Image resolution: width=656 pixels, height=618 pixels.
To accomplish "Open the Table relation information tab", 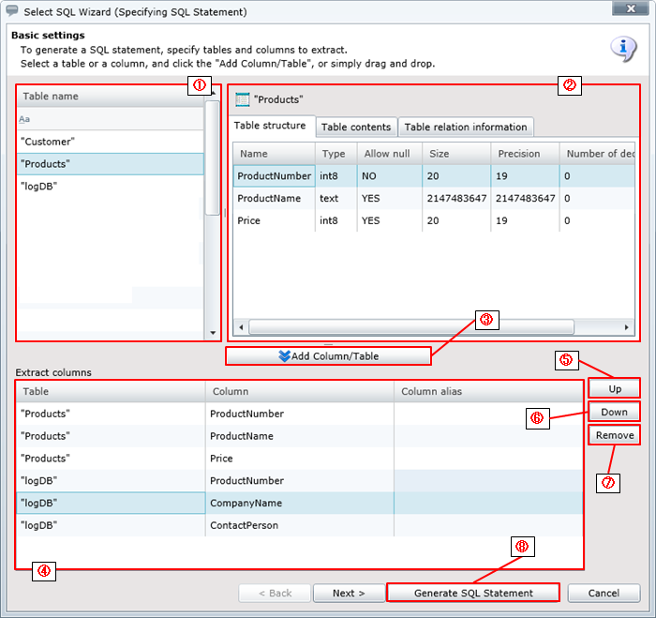I will pos(465,128).
